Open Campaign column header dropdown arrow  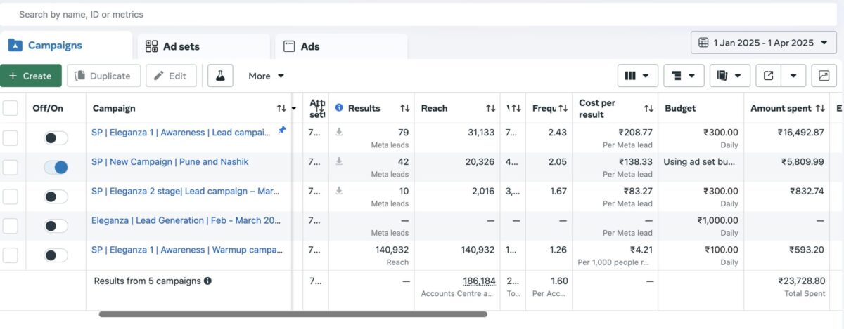click(293, 108)
